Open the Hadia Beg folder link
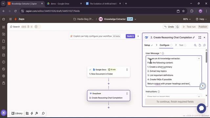This screenshot has width=210, height=118. [x=83, y=19]
